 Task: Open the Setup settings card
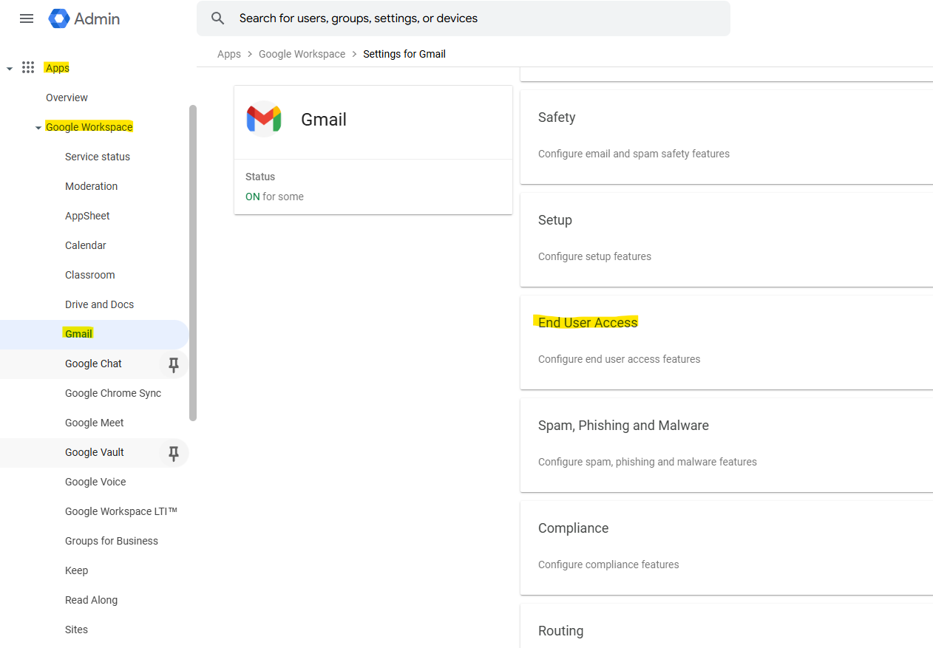(727, 240)
